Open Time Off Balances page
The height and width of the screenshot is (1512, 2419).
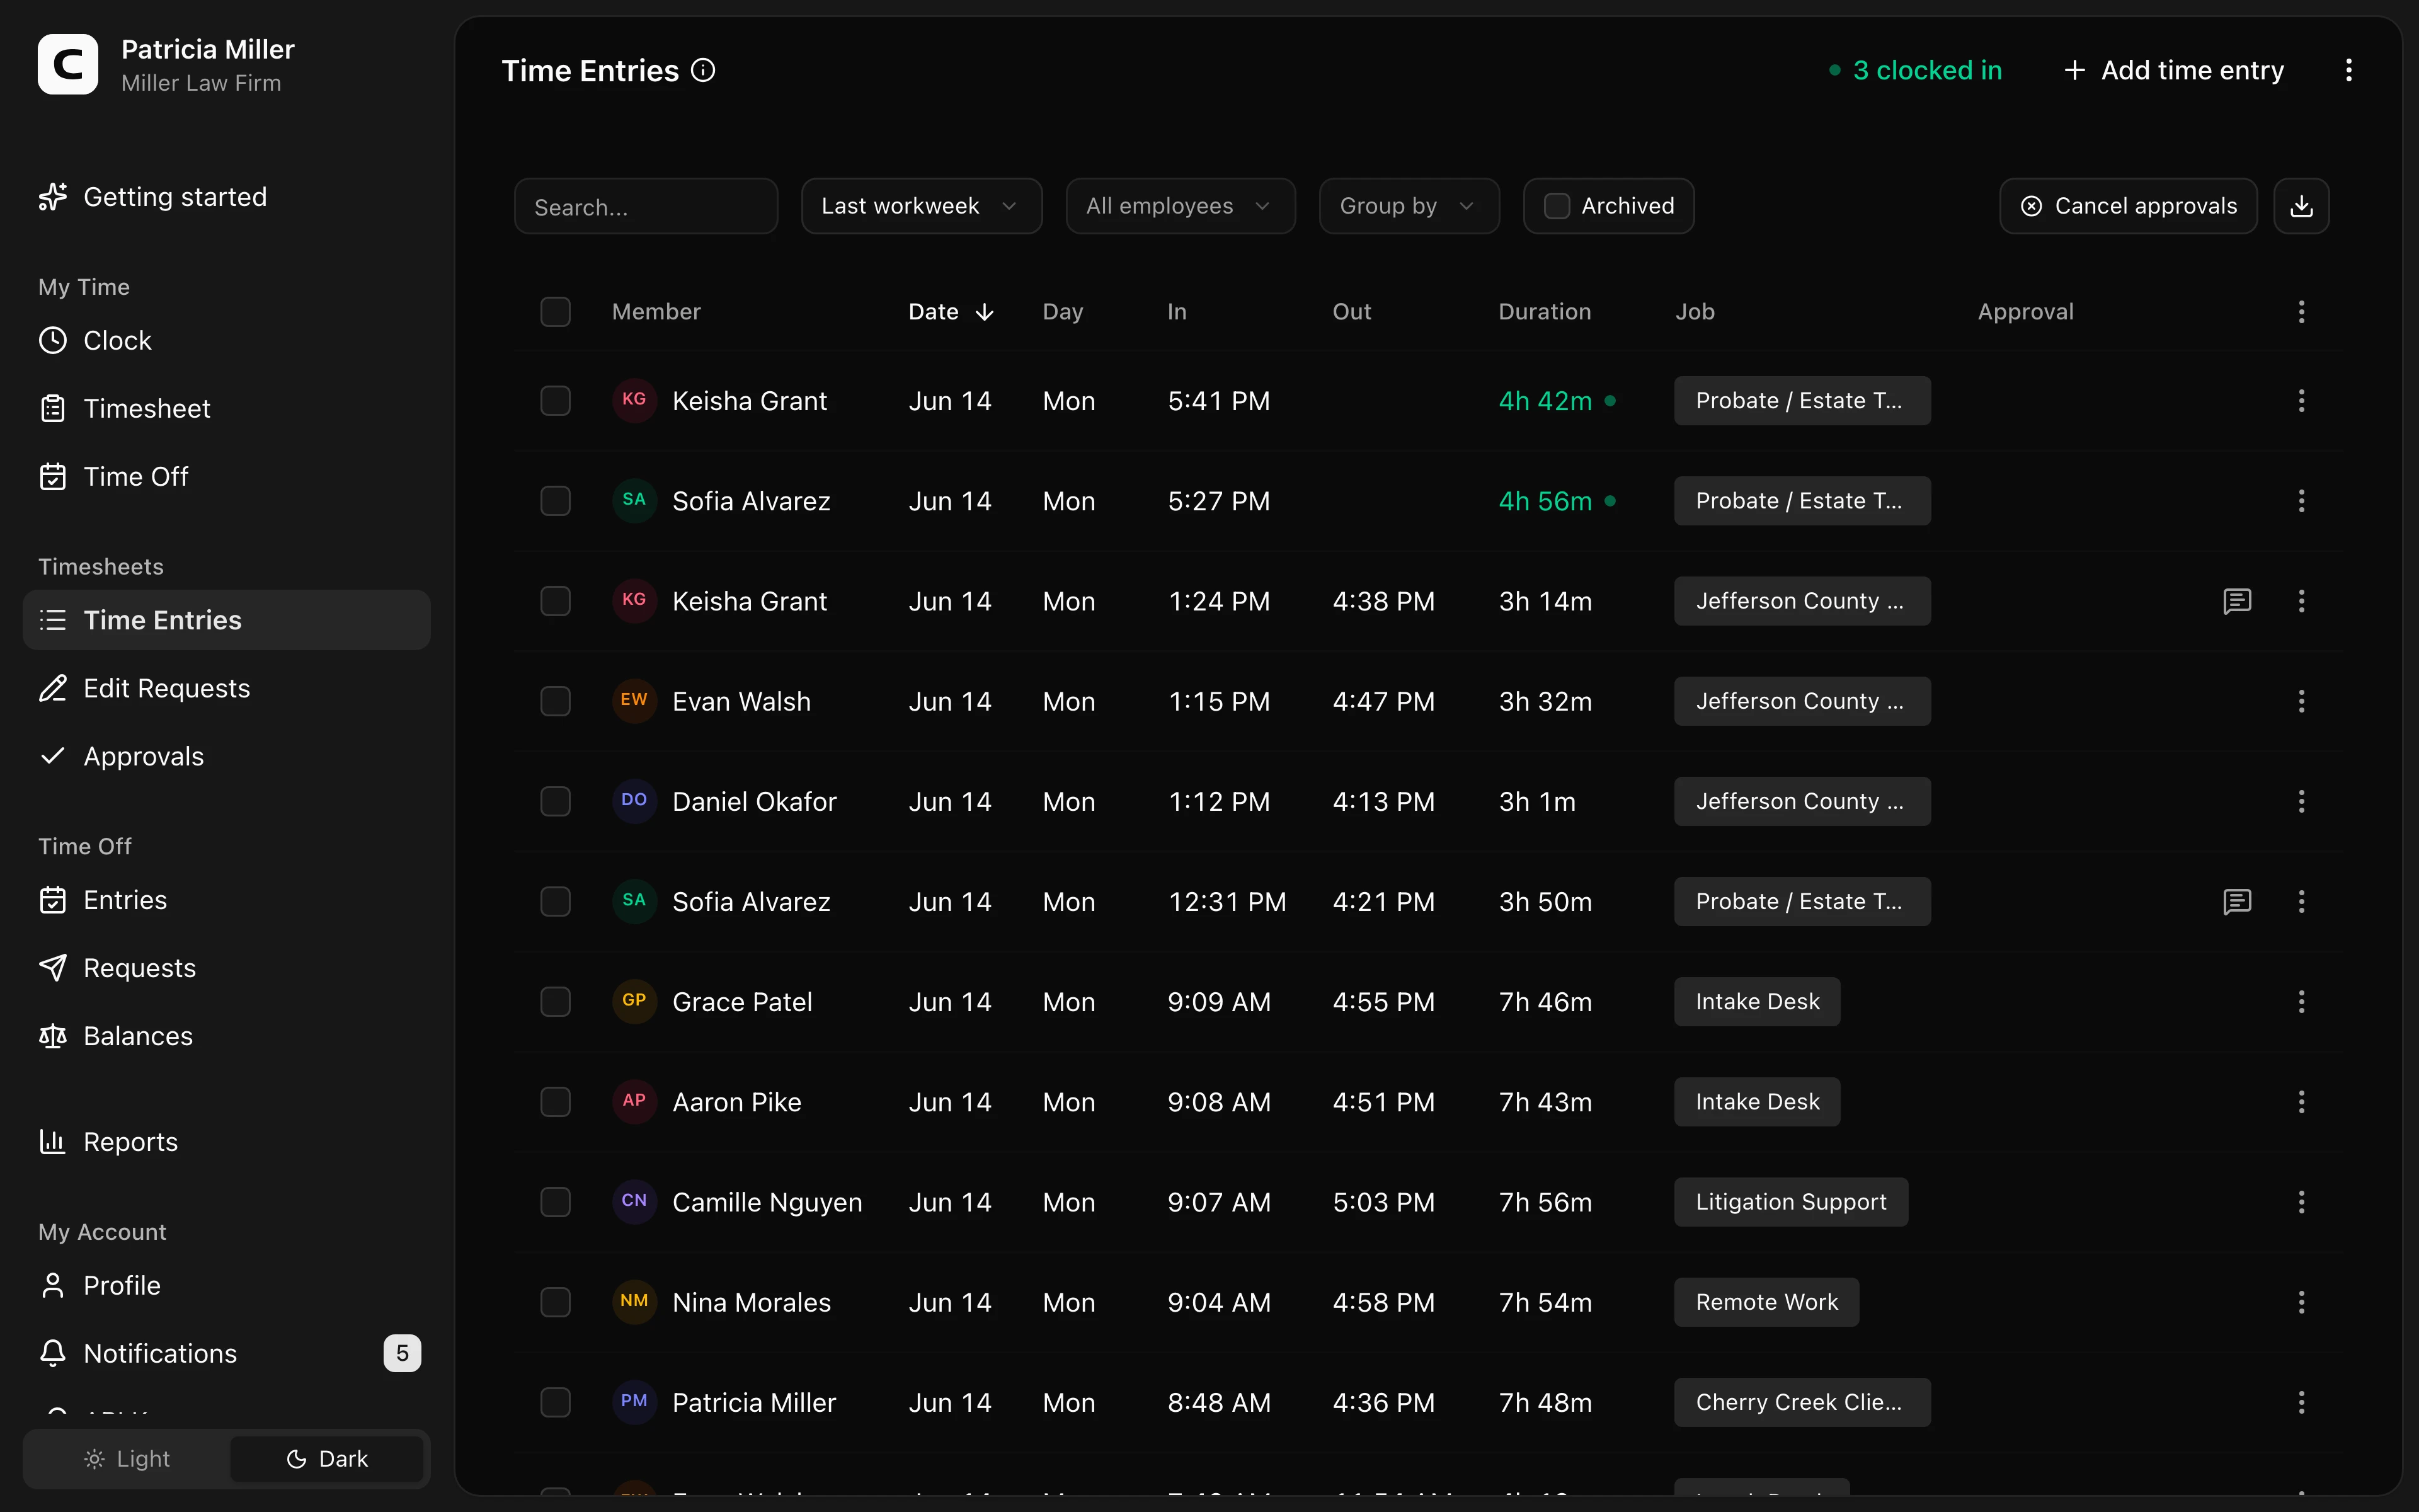click(226, 1036)
